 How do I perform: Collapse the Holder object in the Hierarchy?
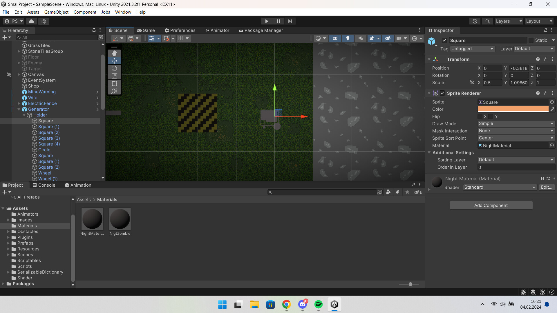coord(24,115)
